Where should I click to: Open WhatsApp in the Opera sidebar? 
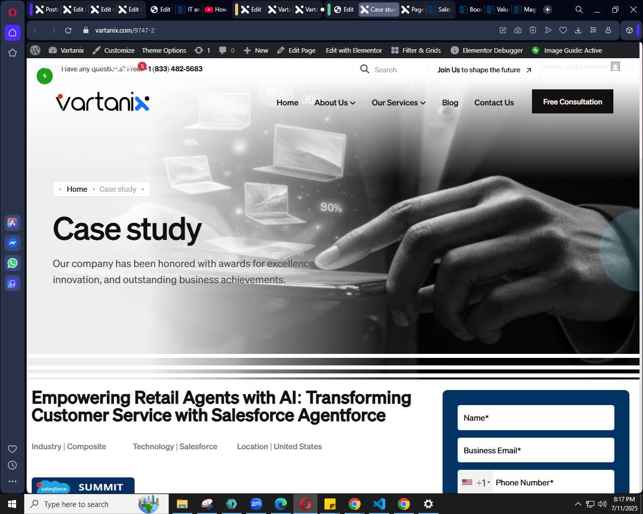(13, 263)
